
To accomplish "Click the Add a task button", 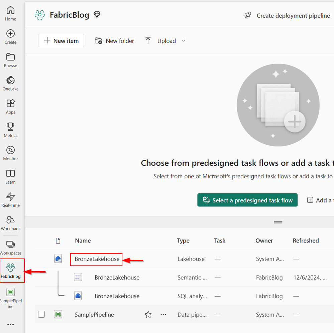I will (x=320, y=200).
